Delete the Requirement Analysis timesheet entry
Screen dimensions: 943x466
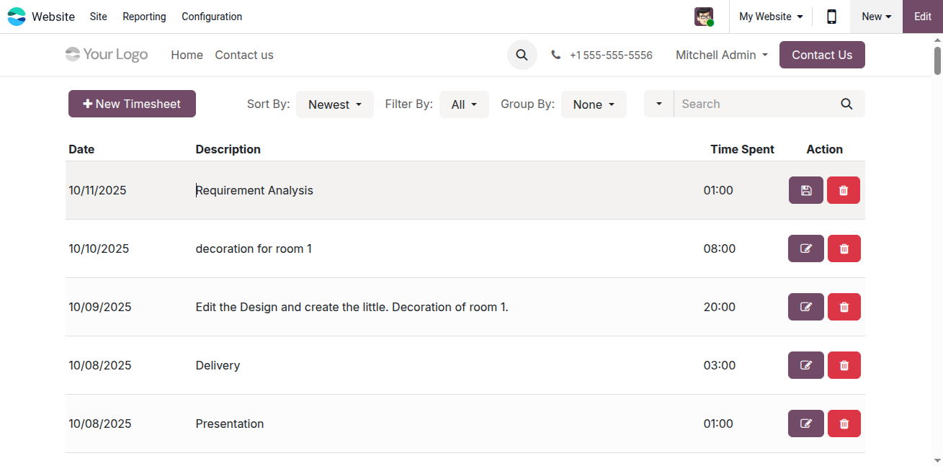pos(844,190)
